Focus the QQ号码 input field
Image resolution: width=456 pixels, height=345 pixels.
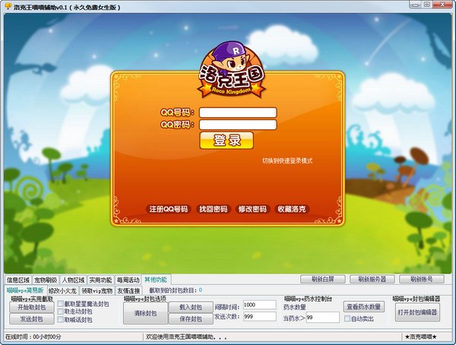238,112
